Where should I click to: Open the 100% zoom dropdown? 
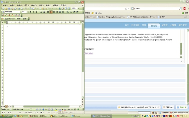coord(78,8)
